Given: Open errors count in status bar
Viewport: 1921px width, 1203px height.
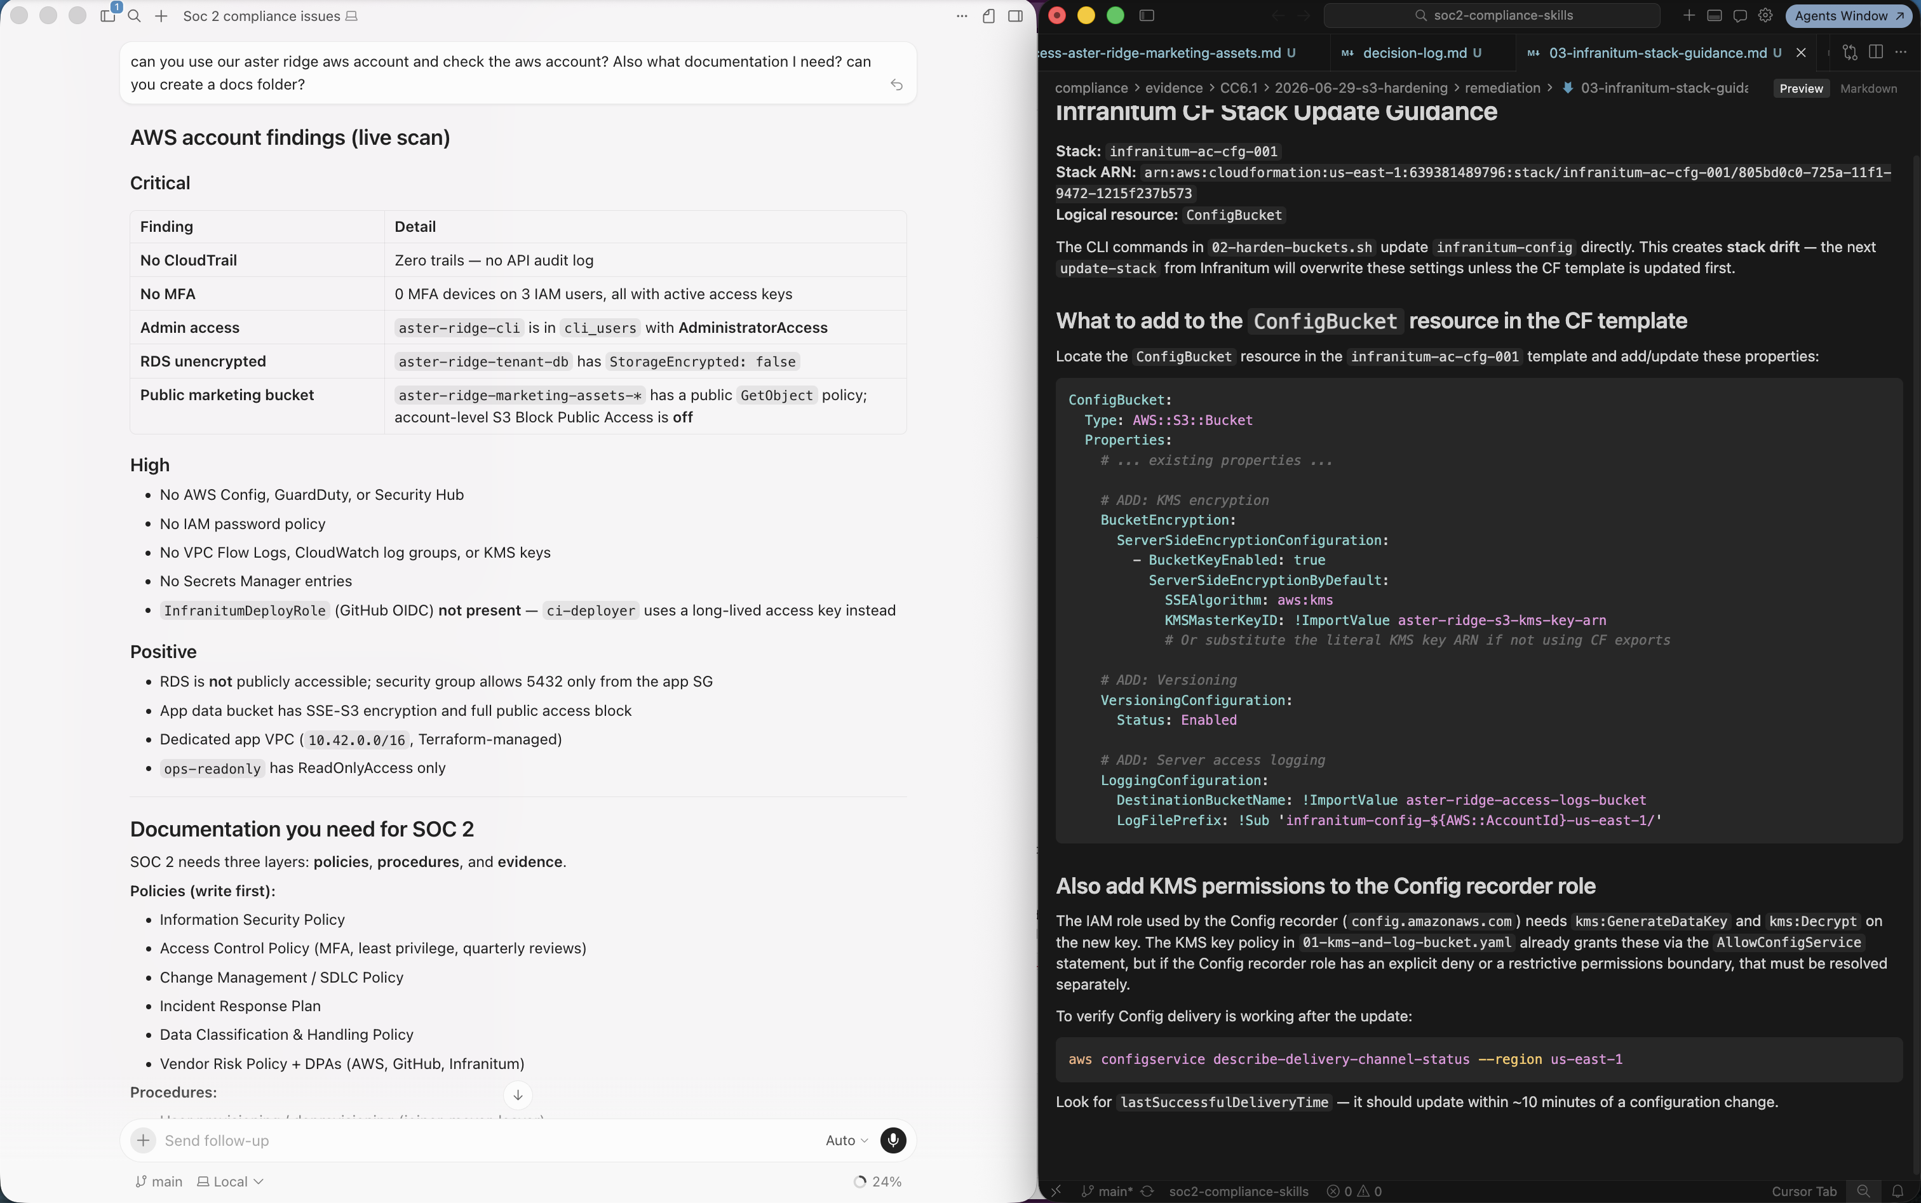Looking at the screenshot, I should coord(1339,1191).
